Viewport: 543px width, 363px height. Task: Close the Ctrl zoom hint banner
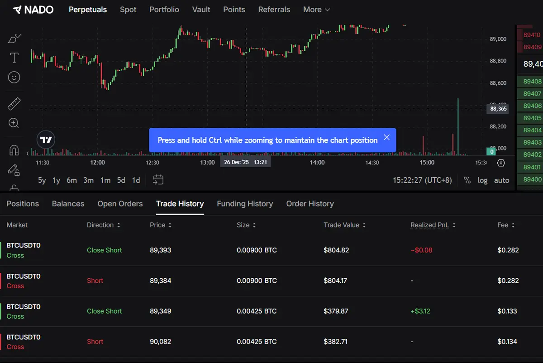pos(386,137)
